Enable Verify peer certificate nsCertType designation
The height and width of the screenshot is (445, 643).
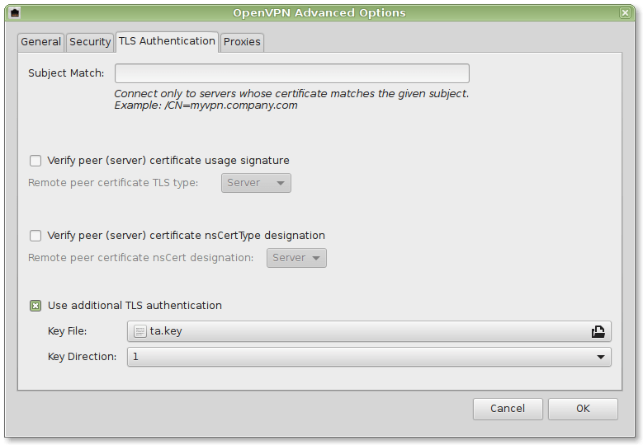[35, 236]
